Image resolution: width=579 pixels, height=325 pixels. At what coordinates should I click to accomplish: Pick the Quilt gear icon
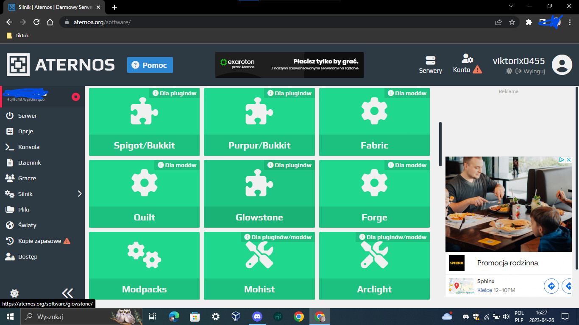point(144,183)
